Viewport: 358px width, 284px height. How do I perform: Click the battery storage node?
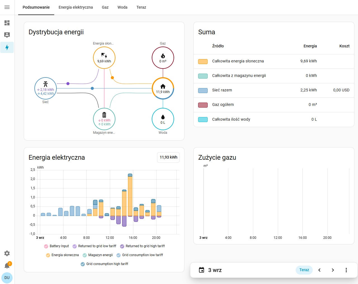coord(104,119)
